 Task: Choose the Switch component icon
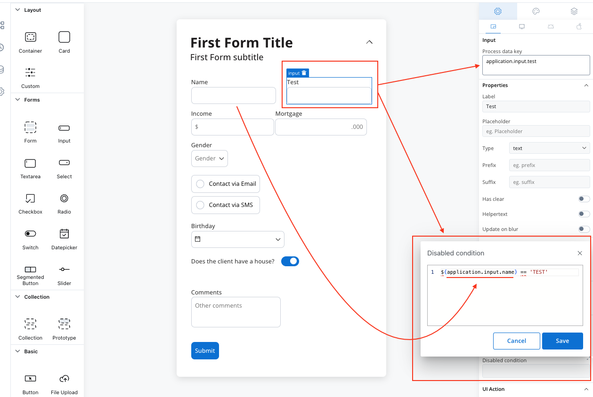(30, 234)
